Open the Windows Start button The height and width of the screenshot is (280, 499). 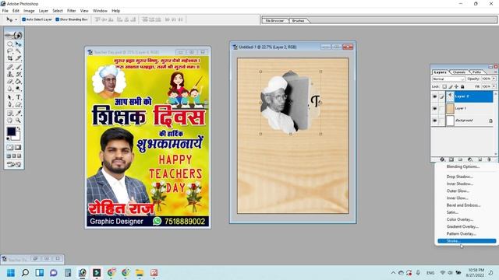(x=11, y=273)
